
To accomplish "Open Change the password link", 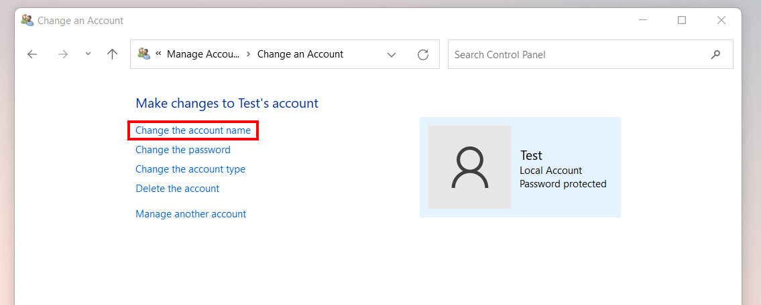I will 183,150.
